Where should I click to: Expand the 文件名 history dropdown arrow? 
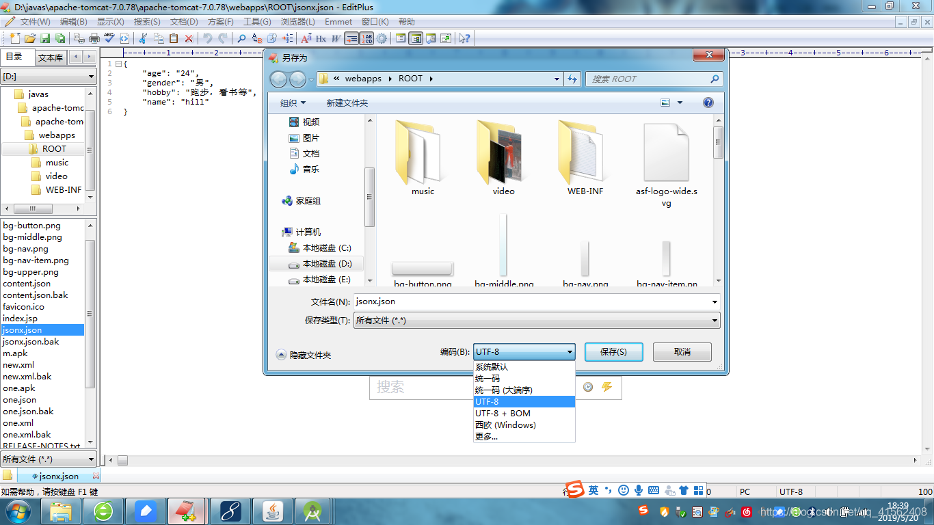[715, 301]
